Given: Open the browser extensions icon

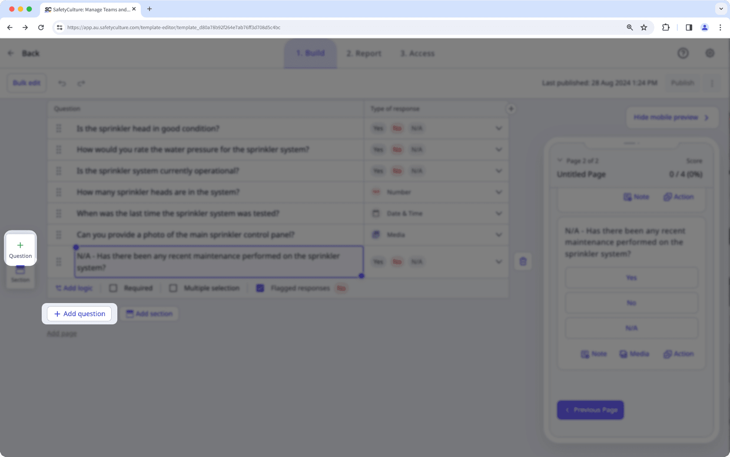Looking at the screenshot, I should click(666, 27).
